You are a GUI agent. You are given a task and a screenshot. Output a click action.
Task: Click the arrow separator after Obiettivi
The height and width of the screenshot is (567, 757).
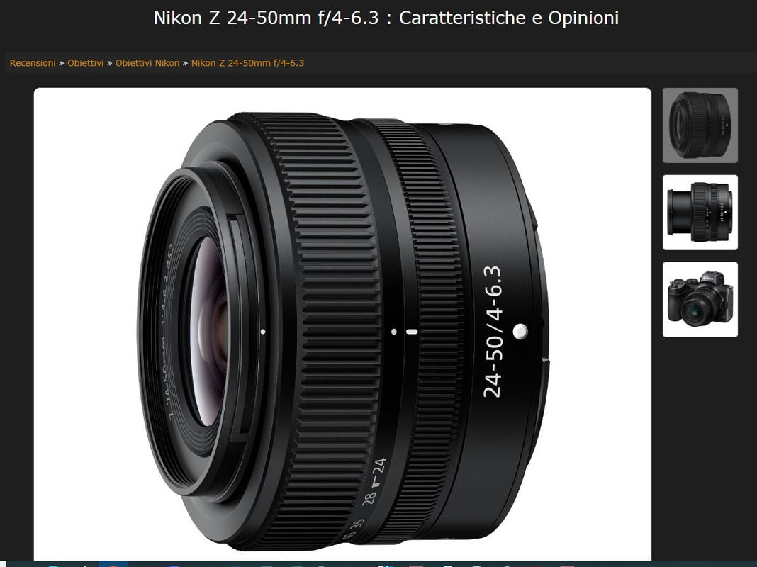coord(110,63)
